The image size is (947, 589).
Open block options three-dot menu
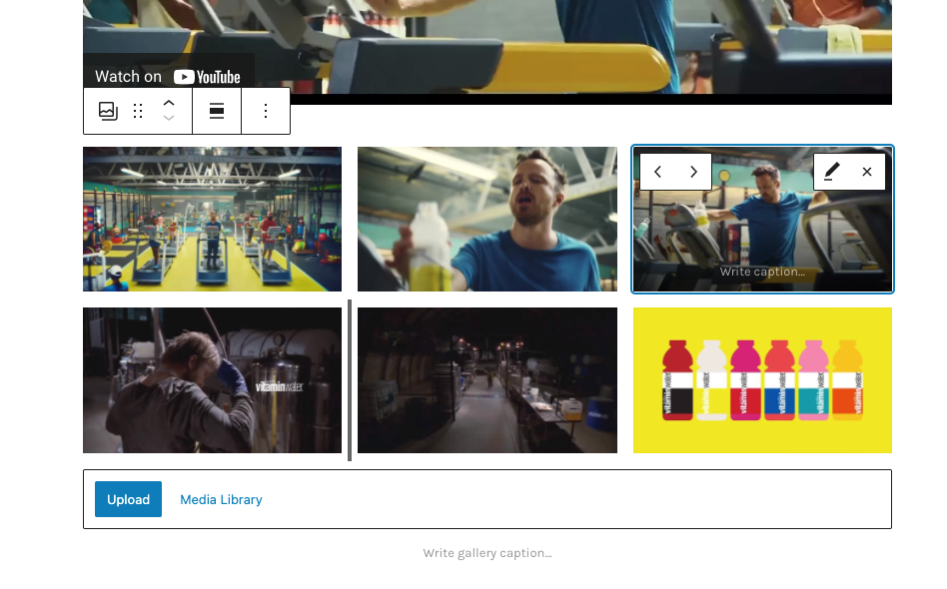pos(266,111)
